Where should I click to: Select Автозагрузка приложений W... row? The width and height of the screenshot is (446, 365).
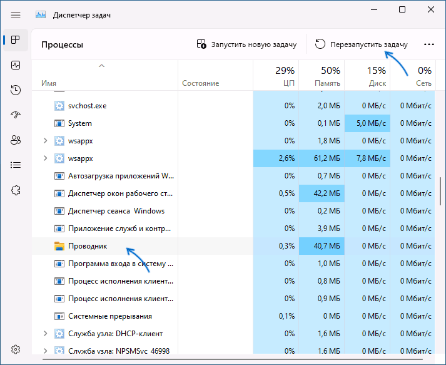(233, 176)
